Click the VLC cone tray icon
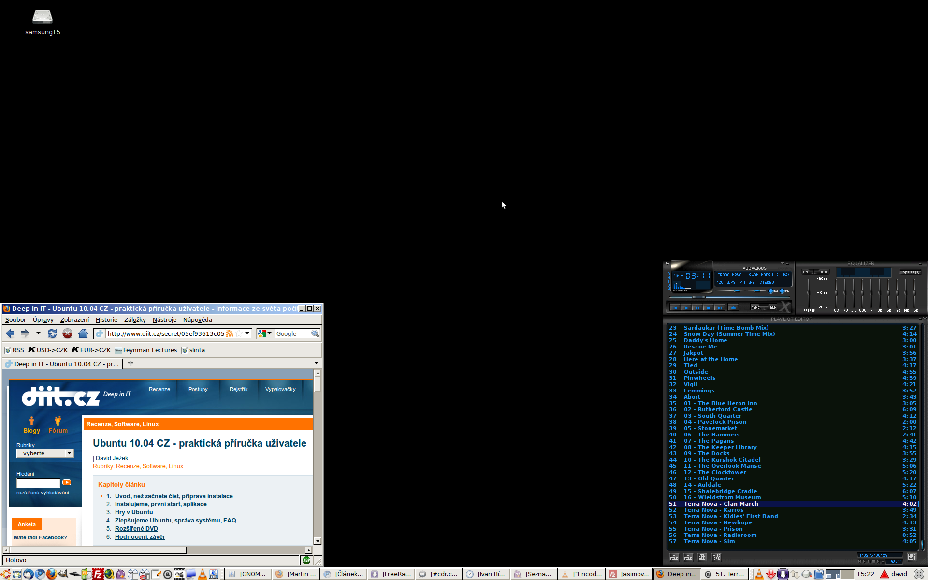928x580 pixels. tap(759, 574)
